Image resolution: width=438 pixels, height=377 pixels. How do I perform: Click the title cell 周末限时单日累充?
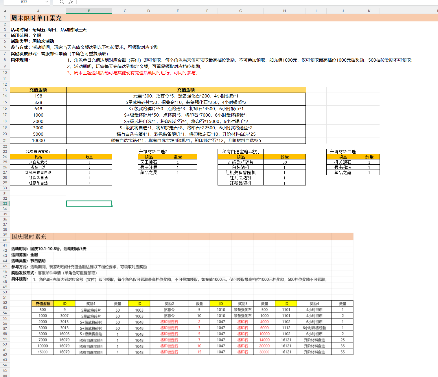pyautogui.click(x=36, y=18)
